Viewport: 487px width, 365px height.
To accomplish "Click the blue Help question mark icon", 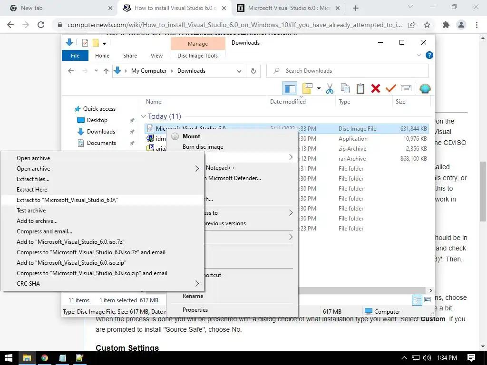I will click(x=429, y=55).
